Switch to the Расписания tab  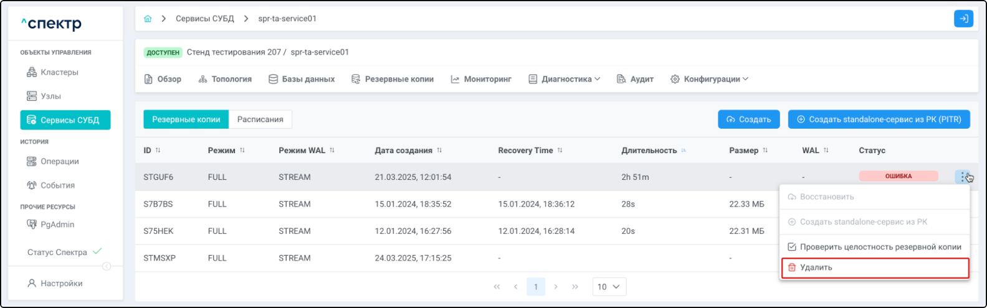[x=260, y=119]
